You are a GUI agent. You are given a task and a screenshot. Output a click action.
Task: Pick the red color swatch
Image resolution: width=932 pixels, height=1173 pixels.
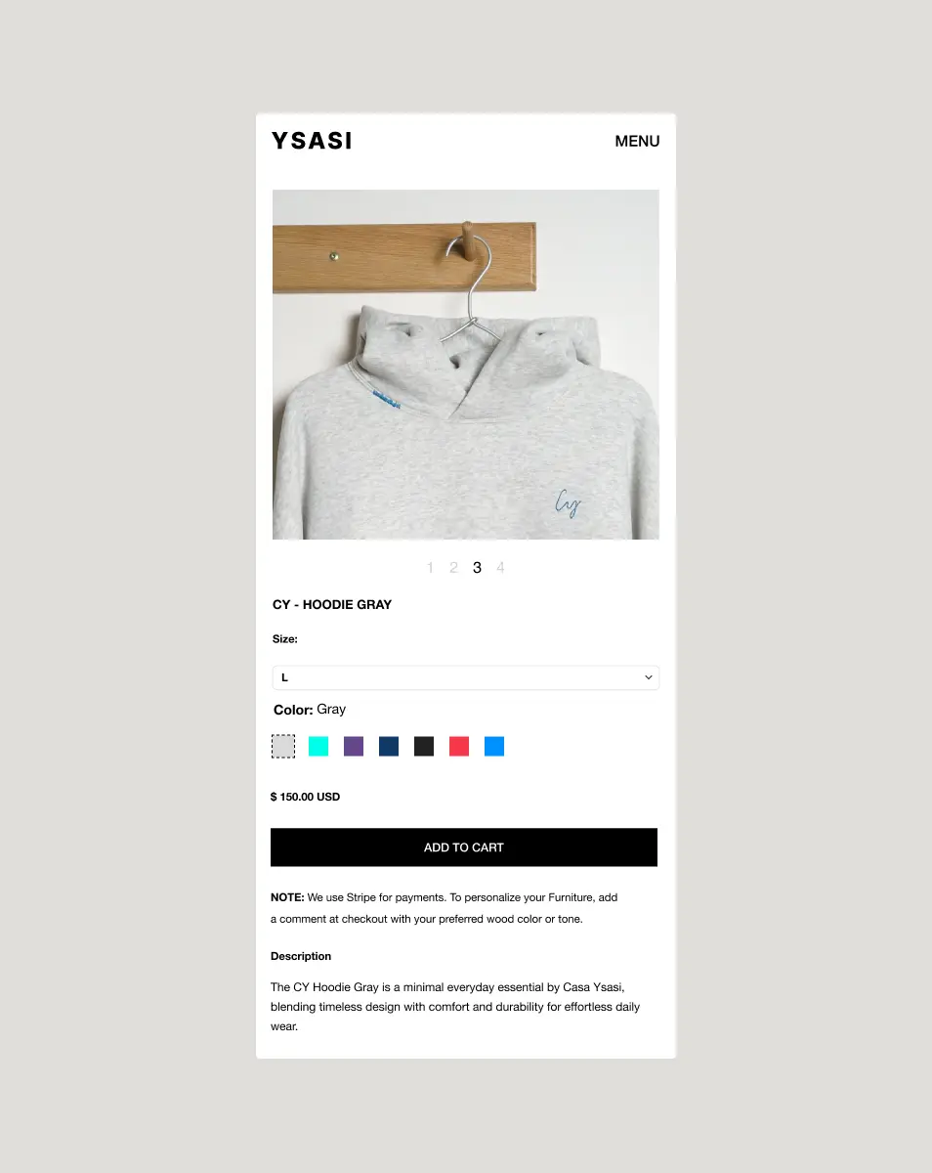tap(459, 747)
